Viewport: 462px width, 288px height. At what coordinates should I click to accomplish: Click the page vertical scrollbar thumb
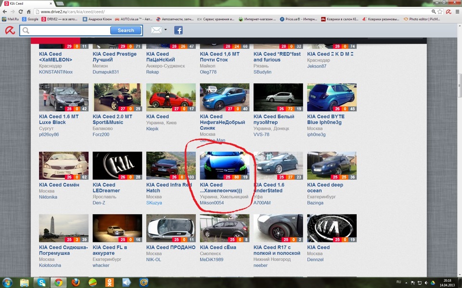pyautogui.click(x=459, y=85)
